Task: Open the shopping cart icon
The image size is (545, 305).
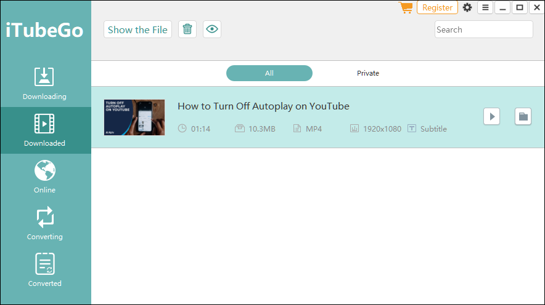Action: click(406, 7)
